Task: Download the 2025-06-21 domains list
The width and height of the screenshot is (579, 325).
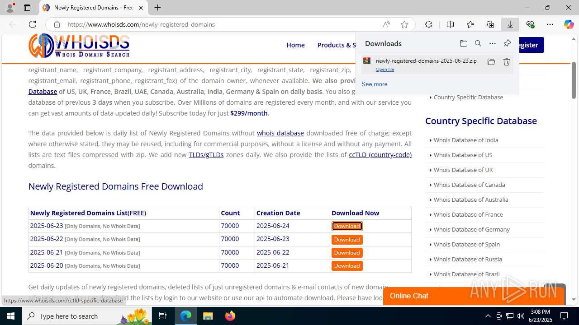Action: tap(347, 253)
